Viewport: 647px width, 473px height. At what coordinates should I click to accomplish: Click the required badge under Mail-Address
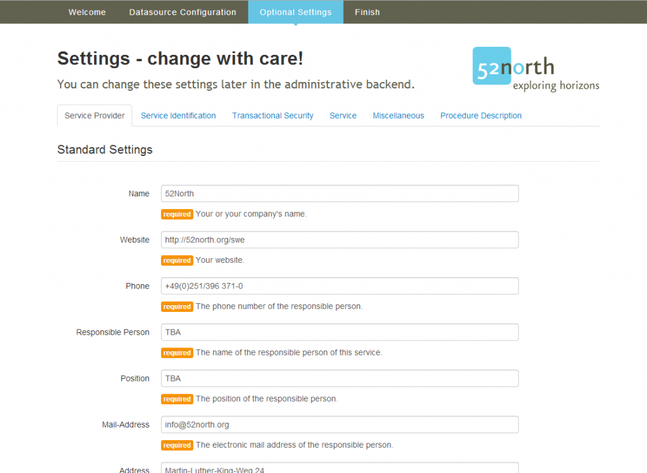point(177,445)
